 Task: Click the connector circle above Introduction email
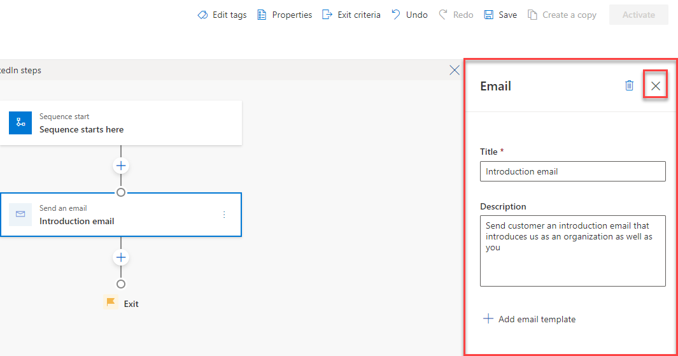click(121, 192)
